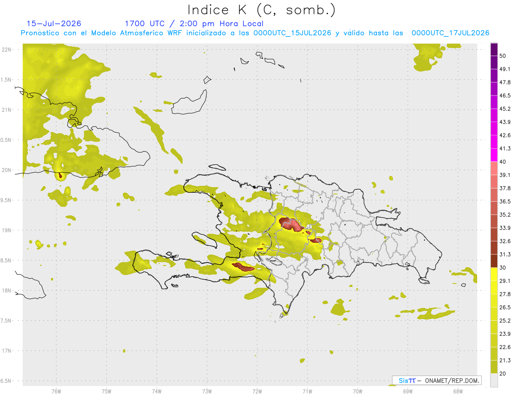Pick the salmon swatch between 39.1 and 40

[x=494, y=168]
